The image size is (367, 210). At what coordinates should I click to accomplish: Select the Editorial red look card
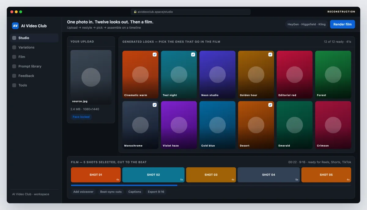pos(295,74)
